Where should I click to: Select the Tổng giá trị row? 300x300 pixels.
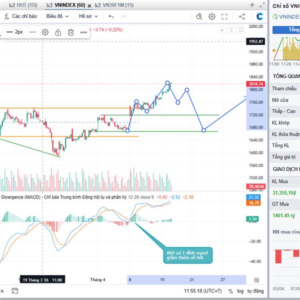(284, 157)
